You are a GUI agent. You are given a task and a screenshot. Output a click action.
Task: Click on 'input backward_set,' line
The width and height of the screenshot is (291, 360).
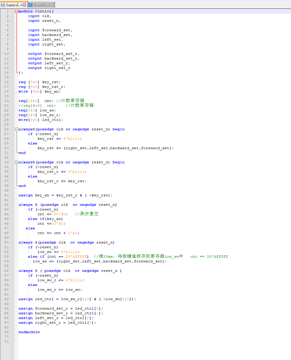[x=50, y=35]
